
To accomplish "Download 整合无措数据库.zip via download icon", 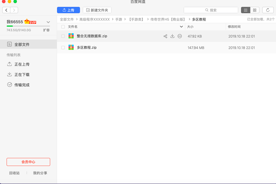I will [x=172, y=36].
